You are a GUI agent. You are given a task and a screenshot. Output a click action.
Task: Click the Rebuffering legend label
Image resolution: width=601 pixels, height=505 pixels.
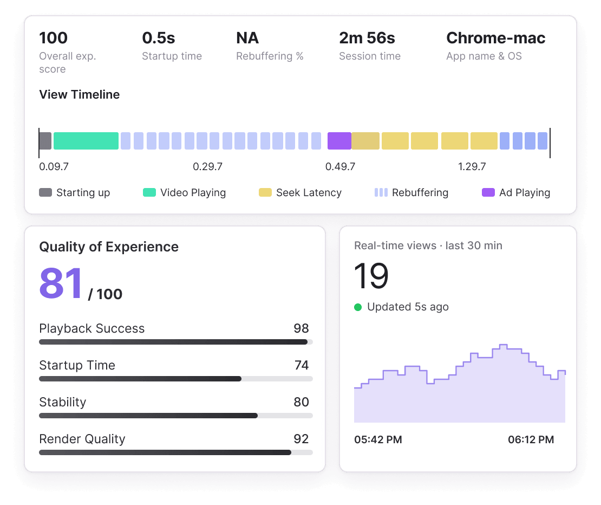pyautogui.click(x=420, y=192)
